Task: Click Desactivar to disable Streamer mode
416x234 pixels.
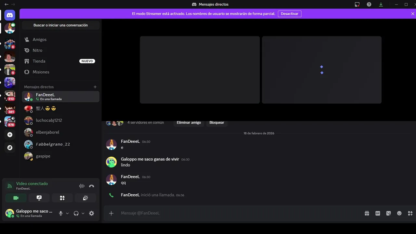Action: tap(290, 14)
